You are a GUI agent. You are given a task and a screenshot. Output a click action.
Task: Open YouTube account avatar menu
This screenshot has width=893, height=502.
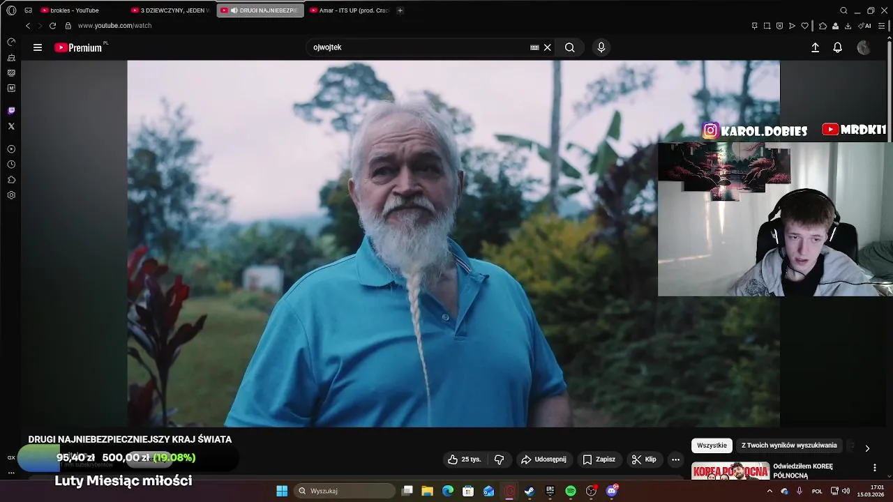point(864,47)
